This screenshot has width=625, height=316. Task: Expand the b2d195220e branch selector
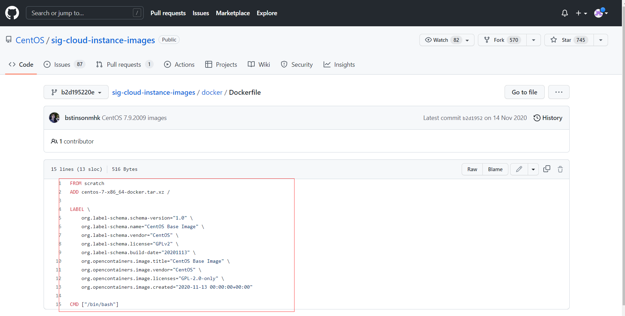[76, 92]
